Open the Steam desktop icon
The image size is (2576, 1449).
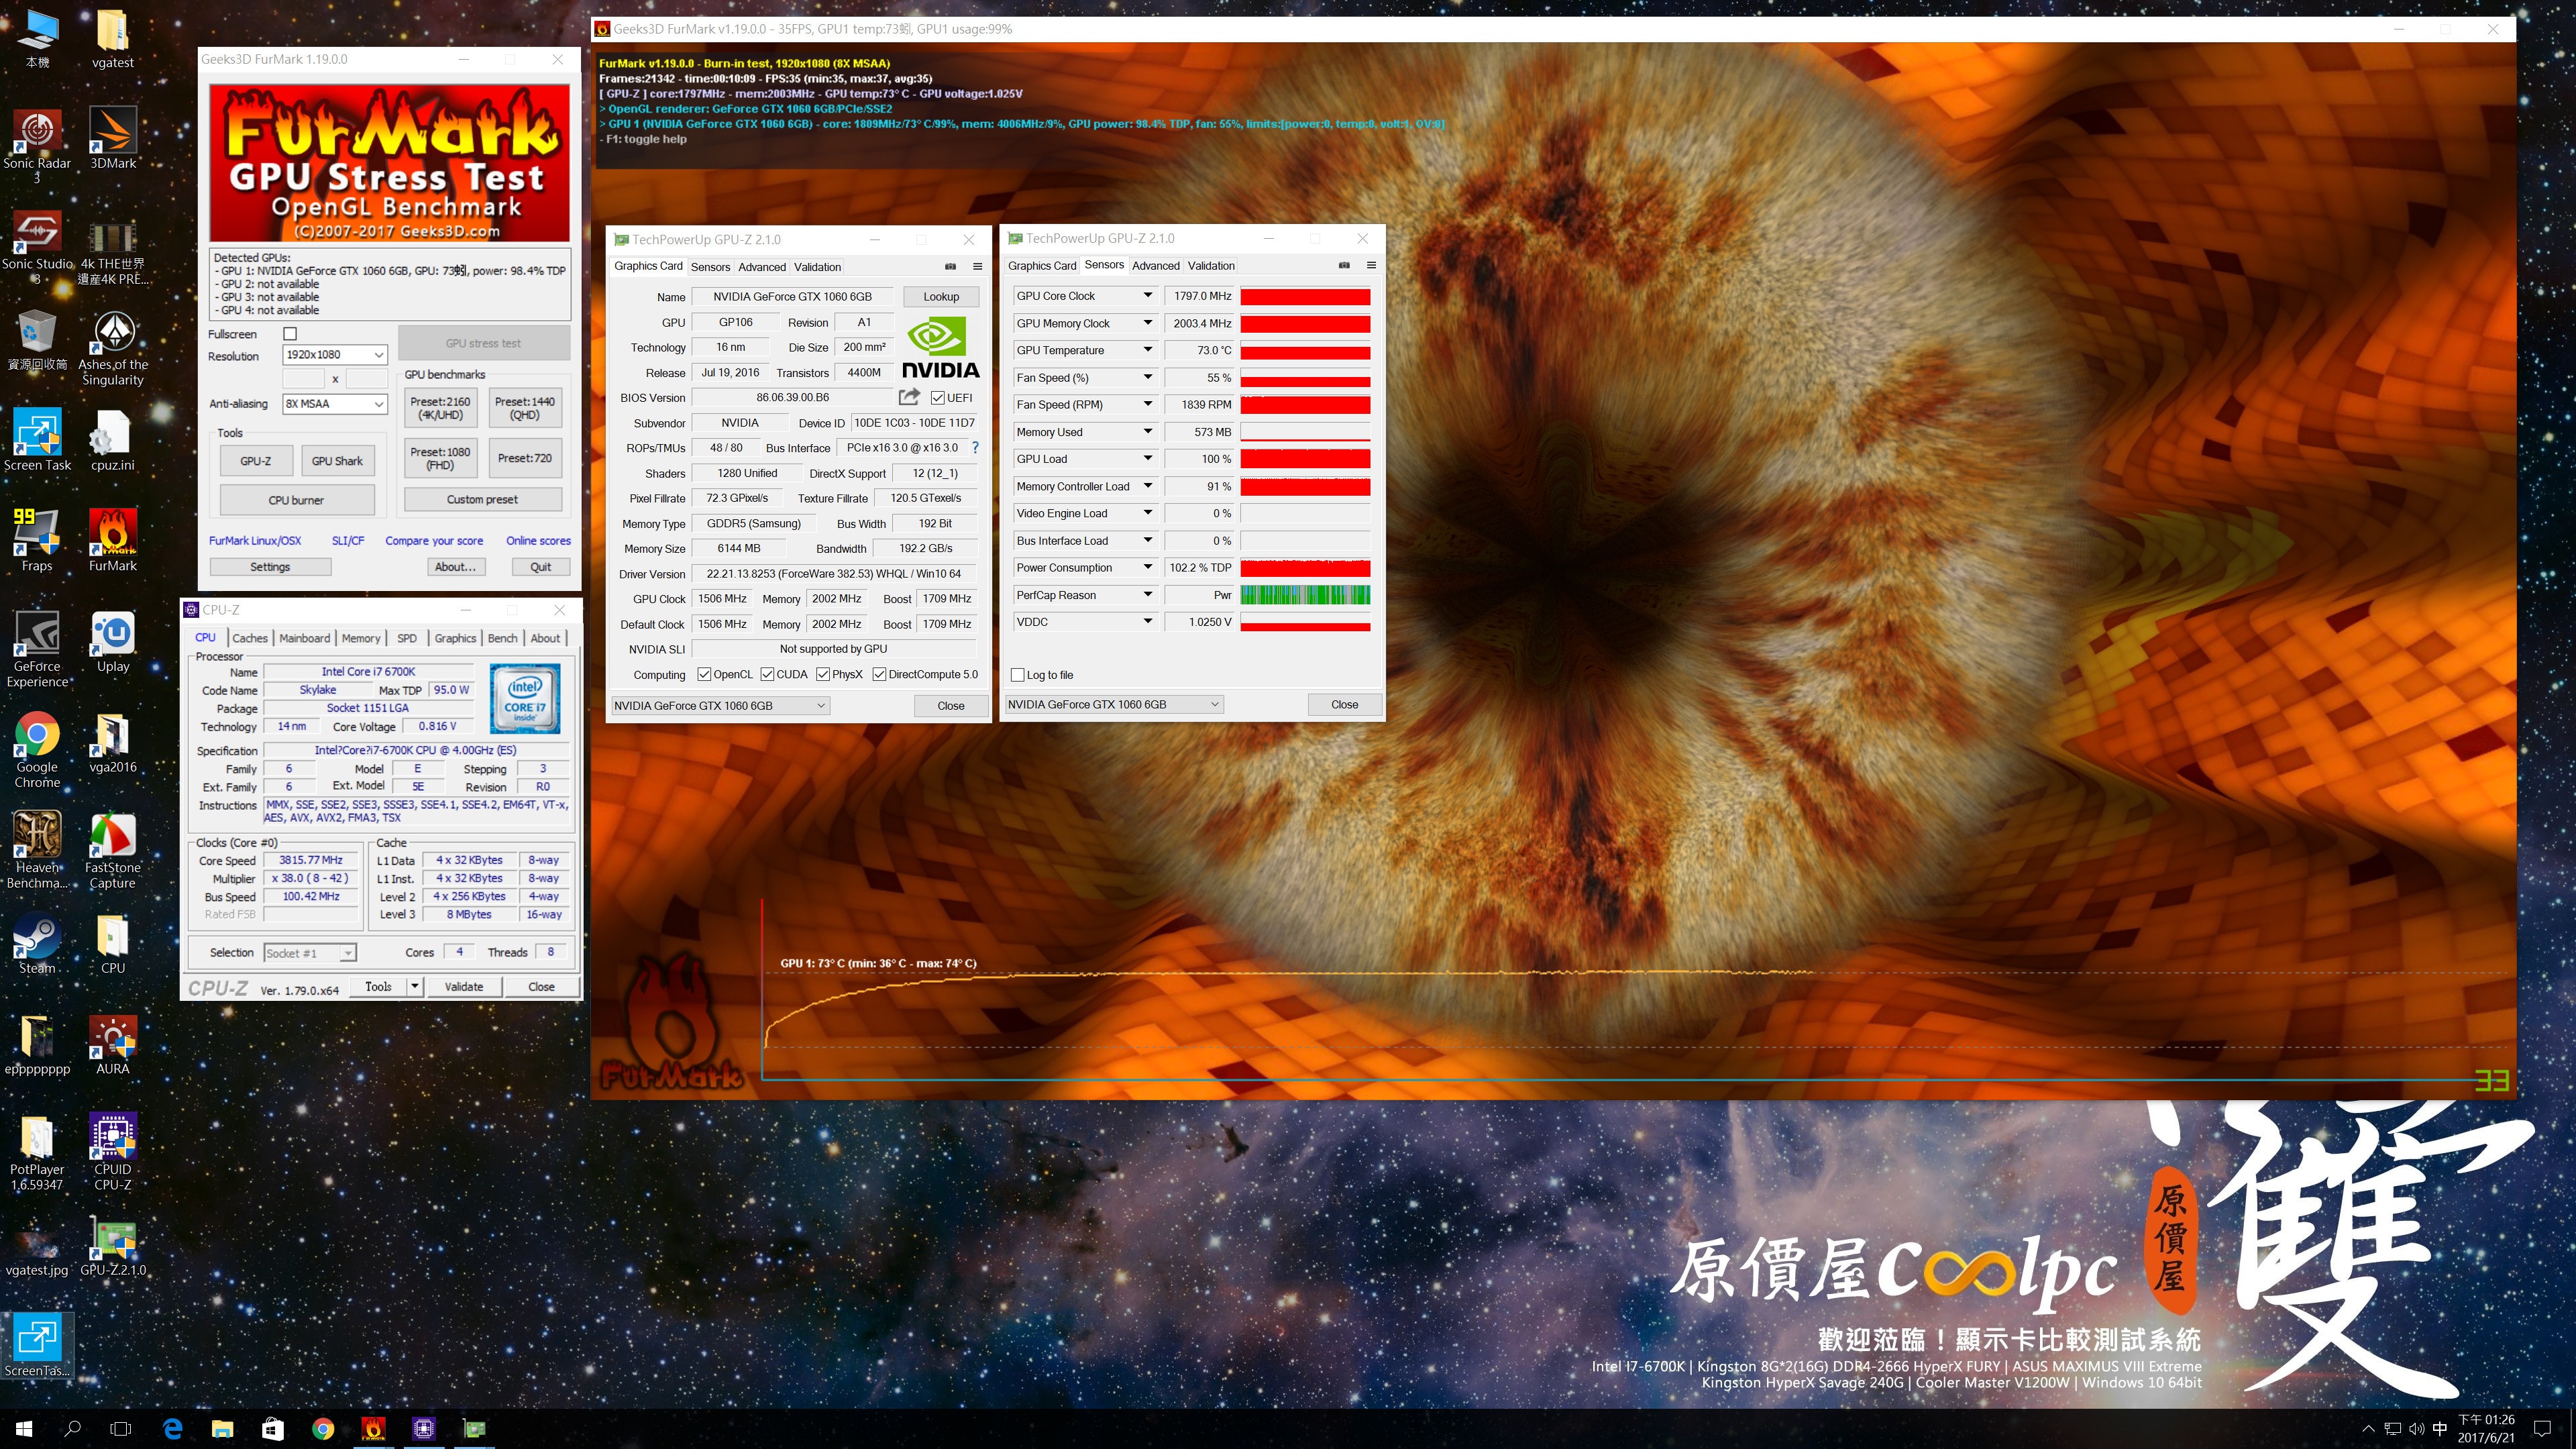click(x=37, y=943)
